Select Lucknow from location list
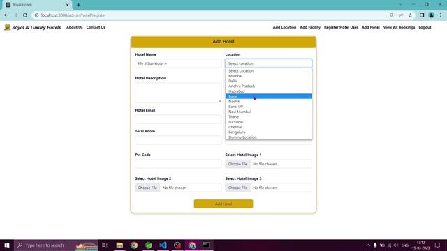447x251 pixels. [268, 122]
